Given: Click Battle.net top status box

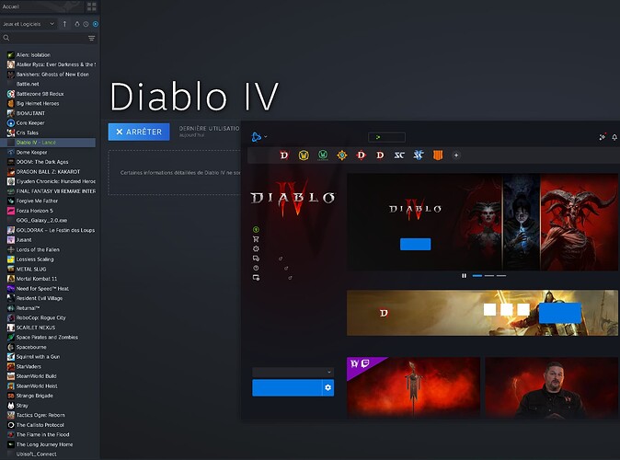Looking at the screenshot, I should point(386,137).
